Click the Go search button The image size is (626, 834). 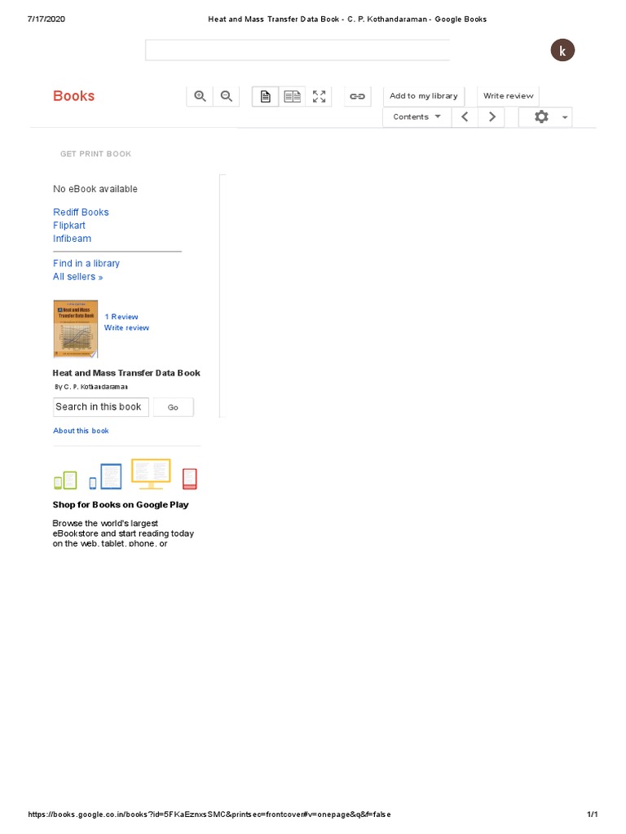[173, 407]
